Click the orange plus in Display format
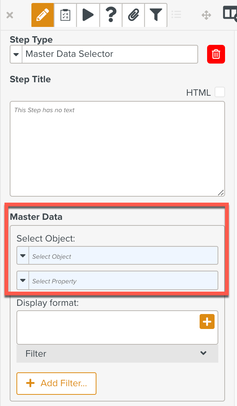237x406 pixels. point(207,322)
